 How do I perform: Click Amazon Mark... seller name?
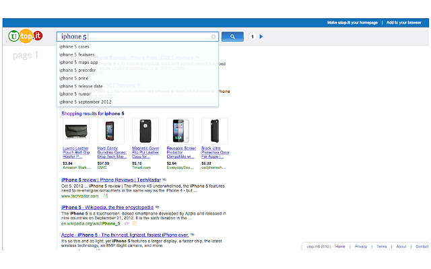(77, 167)
